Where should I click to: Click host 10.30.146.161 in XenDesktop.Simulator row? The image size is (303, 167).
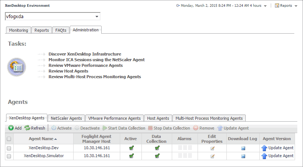tap(97, 156)
